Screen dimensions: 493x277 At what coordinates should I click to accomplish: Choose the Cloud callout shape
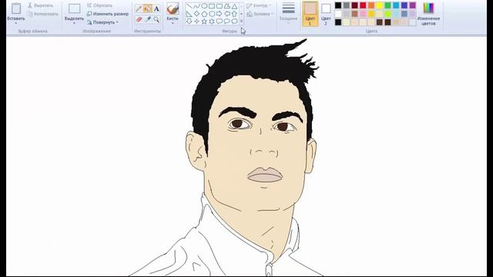click(x=234, y=22)
